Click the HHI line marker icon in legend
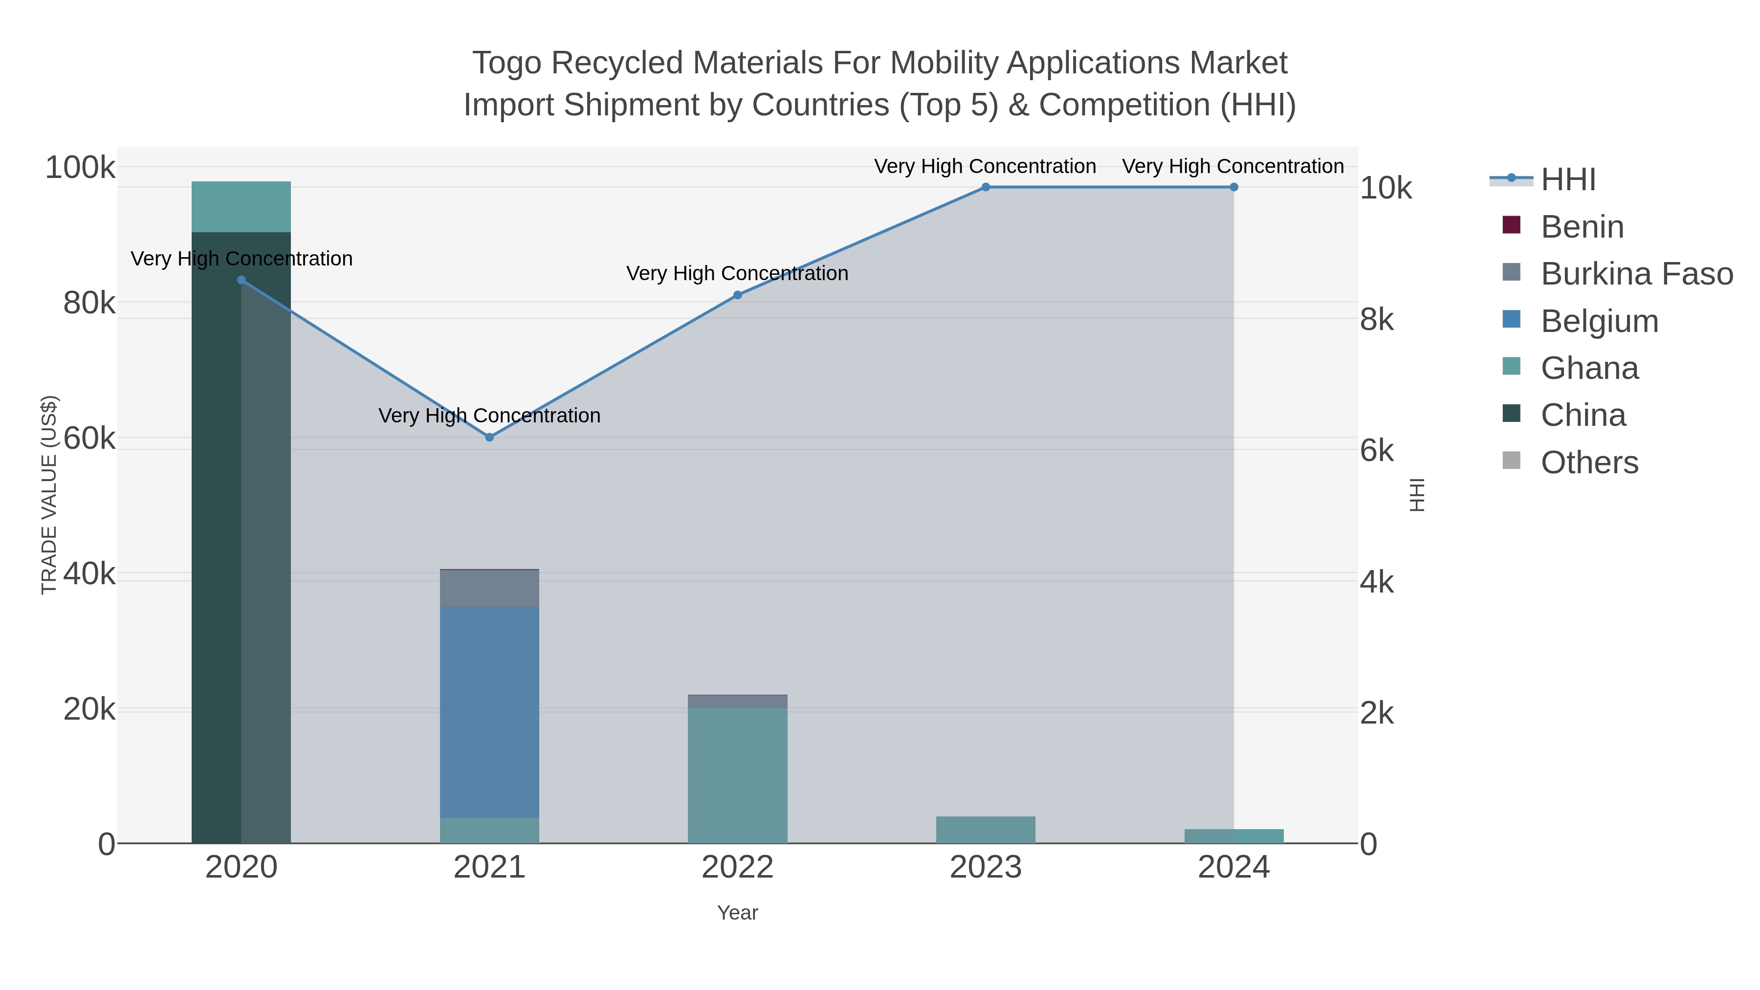This screenshot has height=990, width=1760. (1511, 178)
